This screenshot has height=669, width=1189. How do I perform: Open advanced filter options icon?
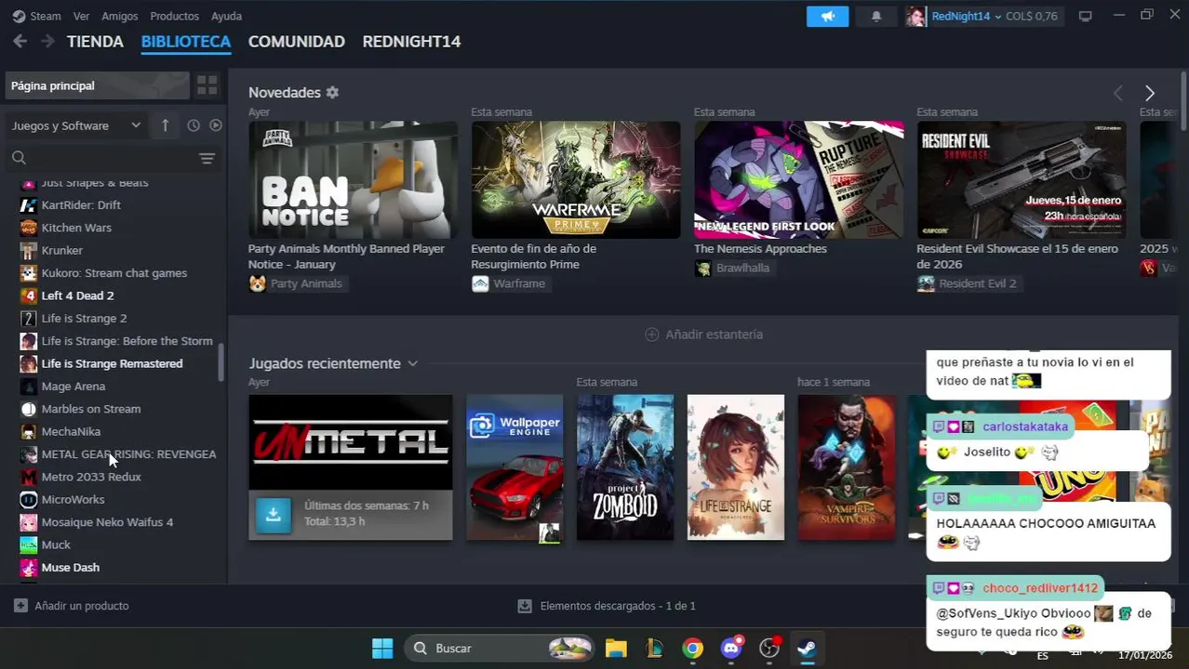tap(207, 158)
